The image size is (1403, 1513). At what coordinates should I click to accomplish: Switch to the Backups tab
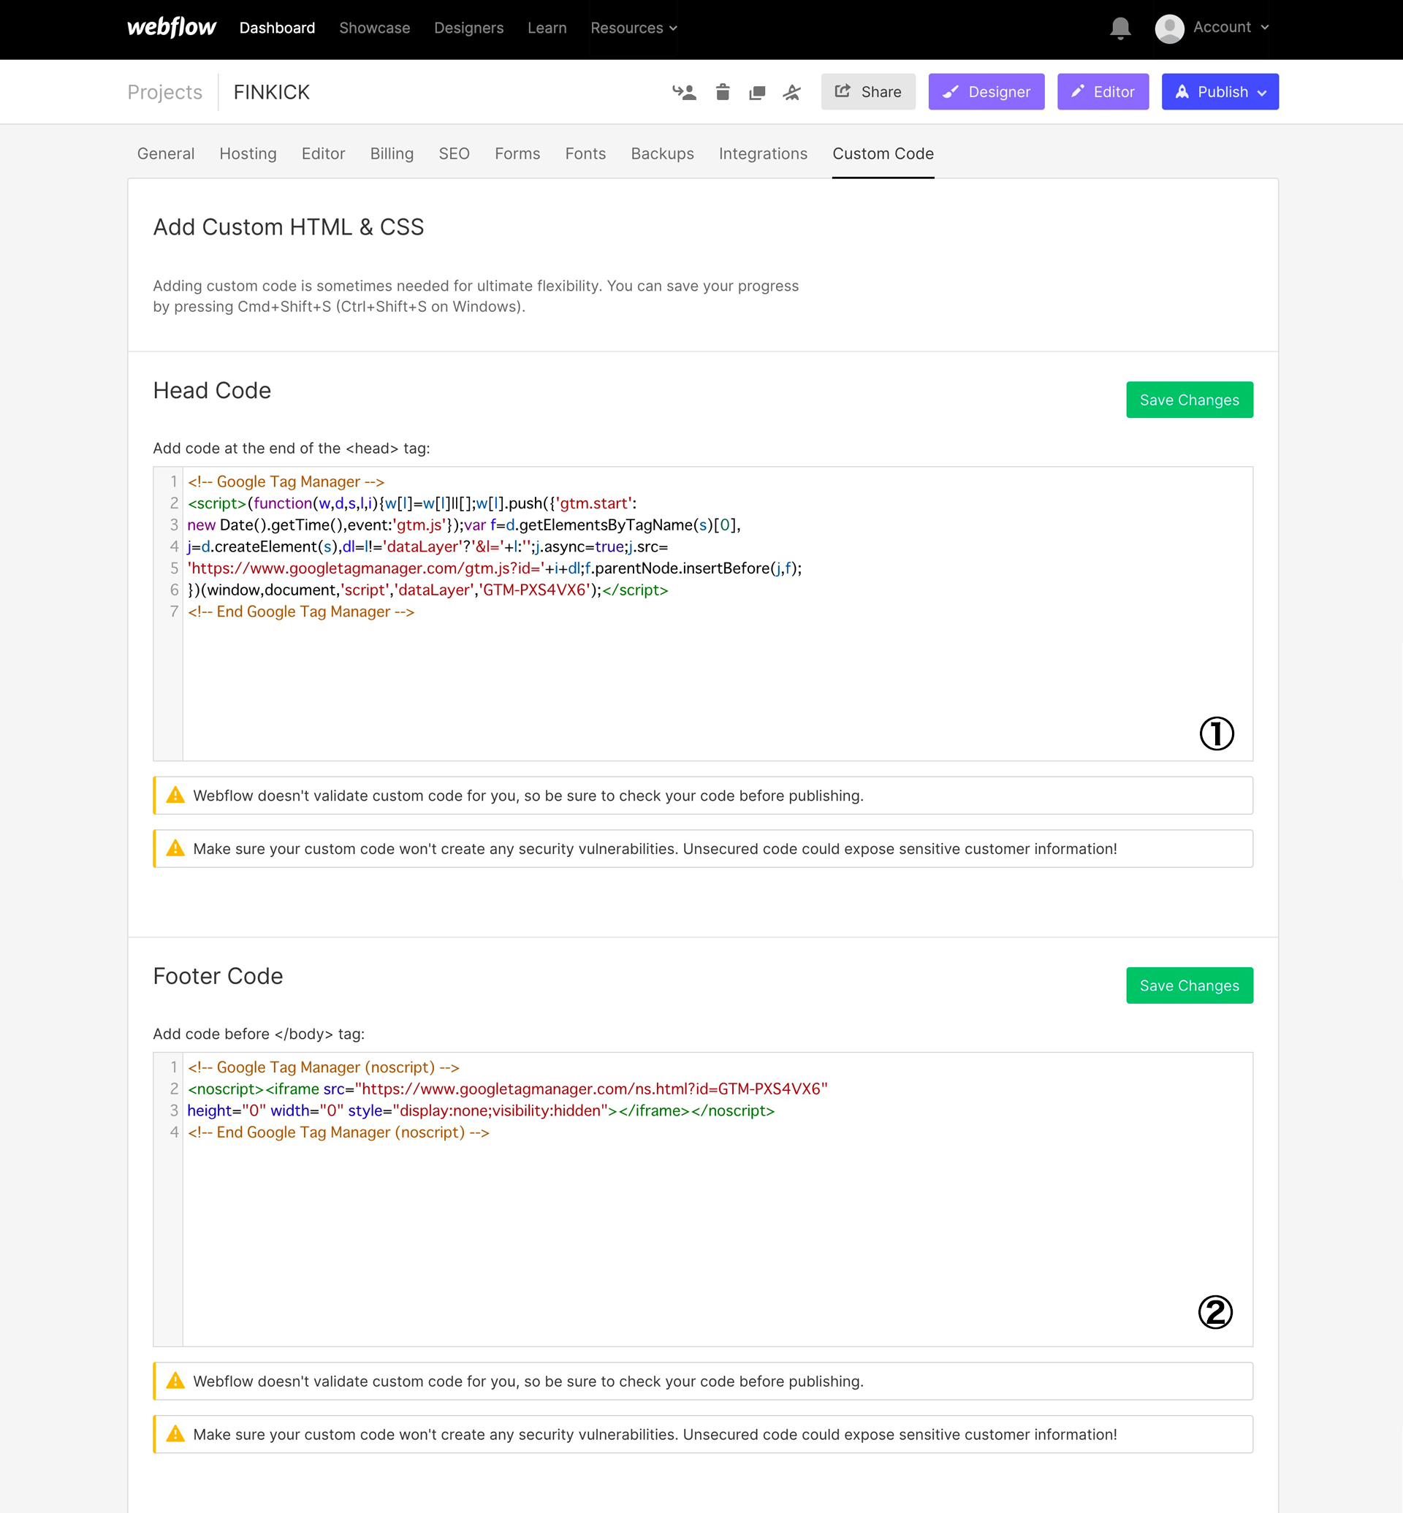(x=662, y=153)
